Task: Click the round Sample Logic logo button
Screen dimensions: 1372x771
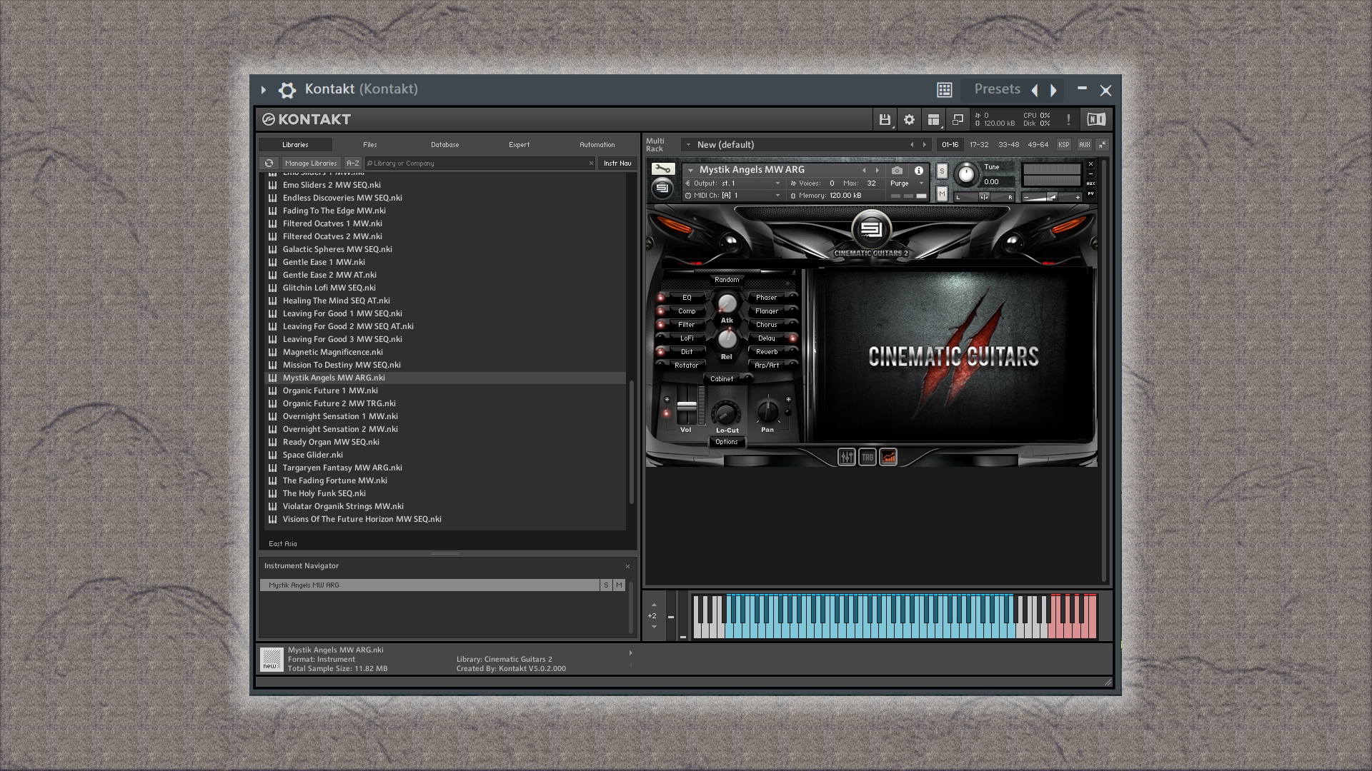Action: (x=871, y=230)
